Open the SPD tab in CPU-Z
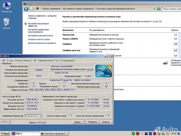Viewport: 181px width, 136px height. [35, 60]
